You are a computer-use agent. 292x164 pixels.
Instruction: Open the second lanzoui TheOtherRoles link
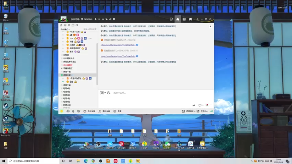[x=118, y=56]
